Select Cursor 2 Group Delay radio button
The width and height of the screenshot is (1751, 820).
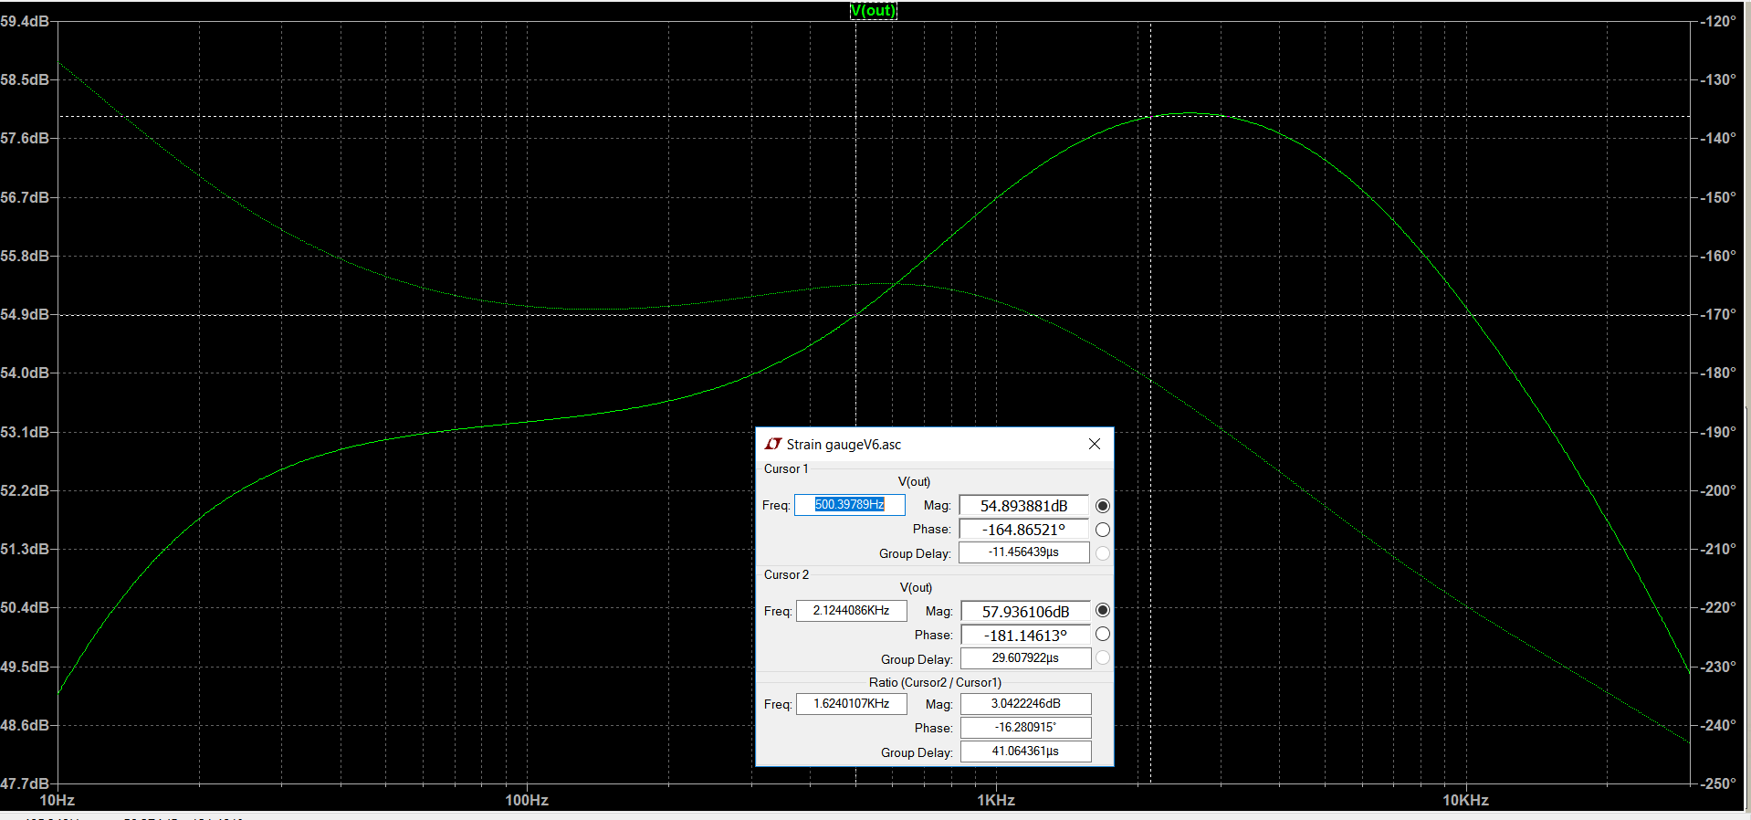[1103, 657]
